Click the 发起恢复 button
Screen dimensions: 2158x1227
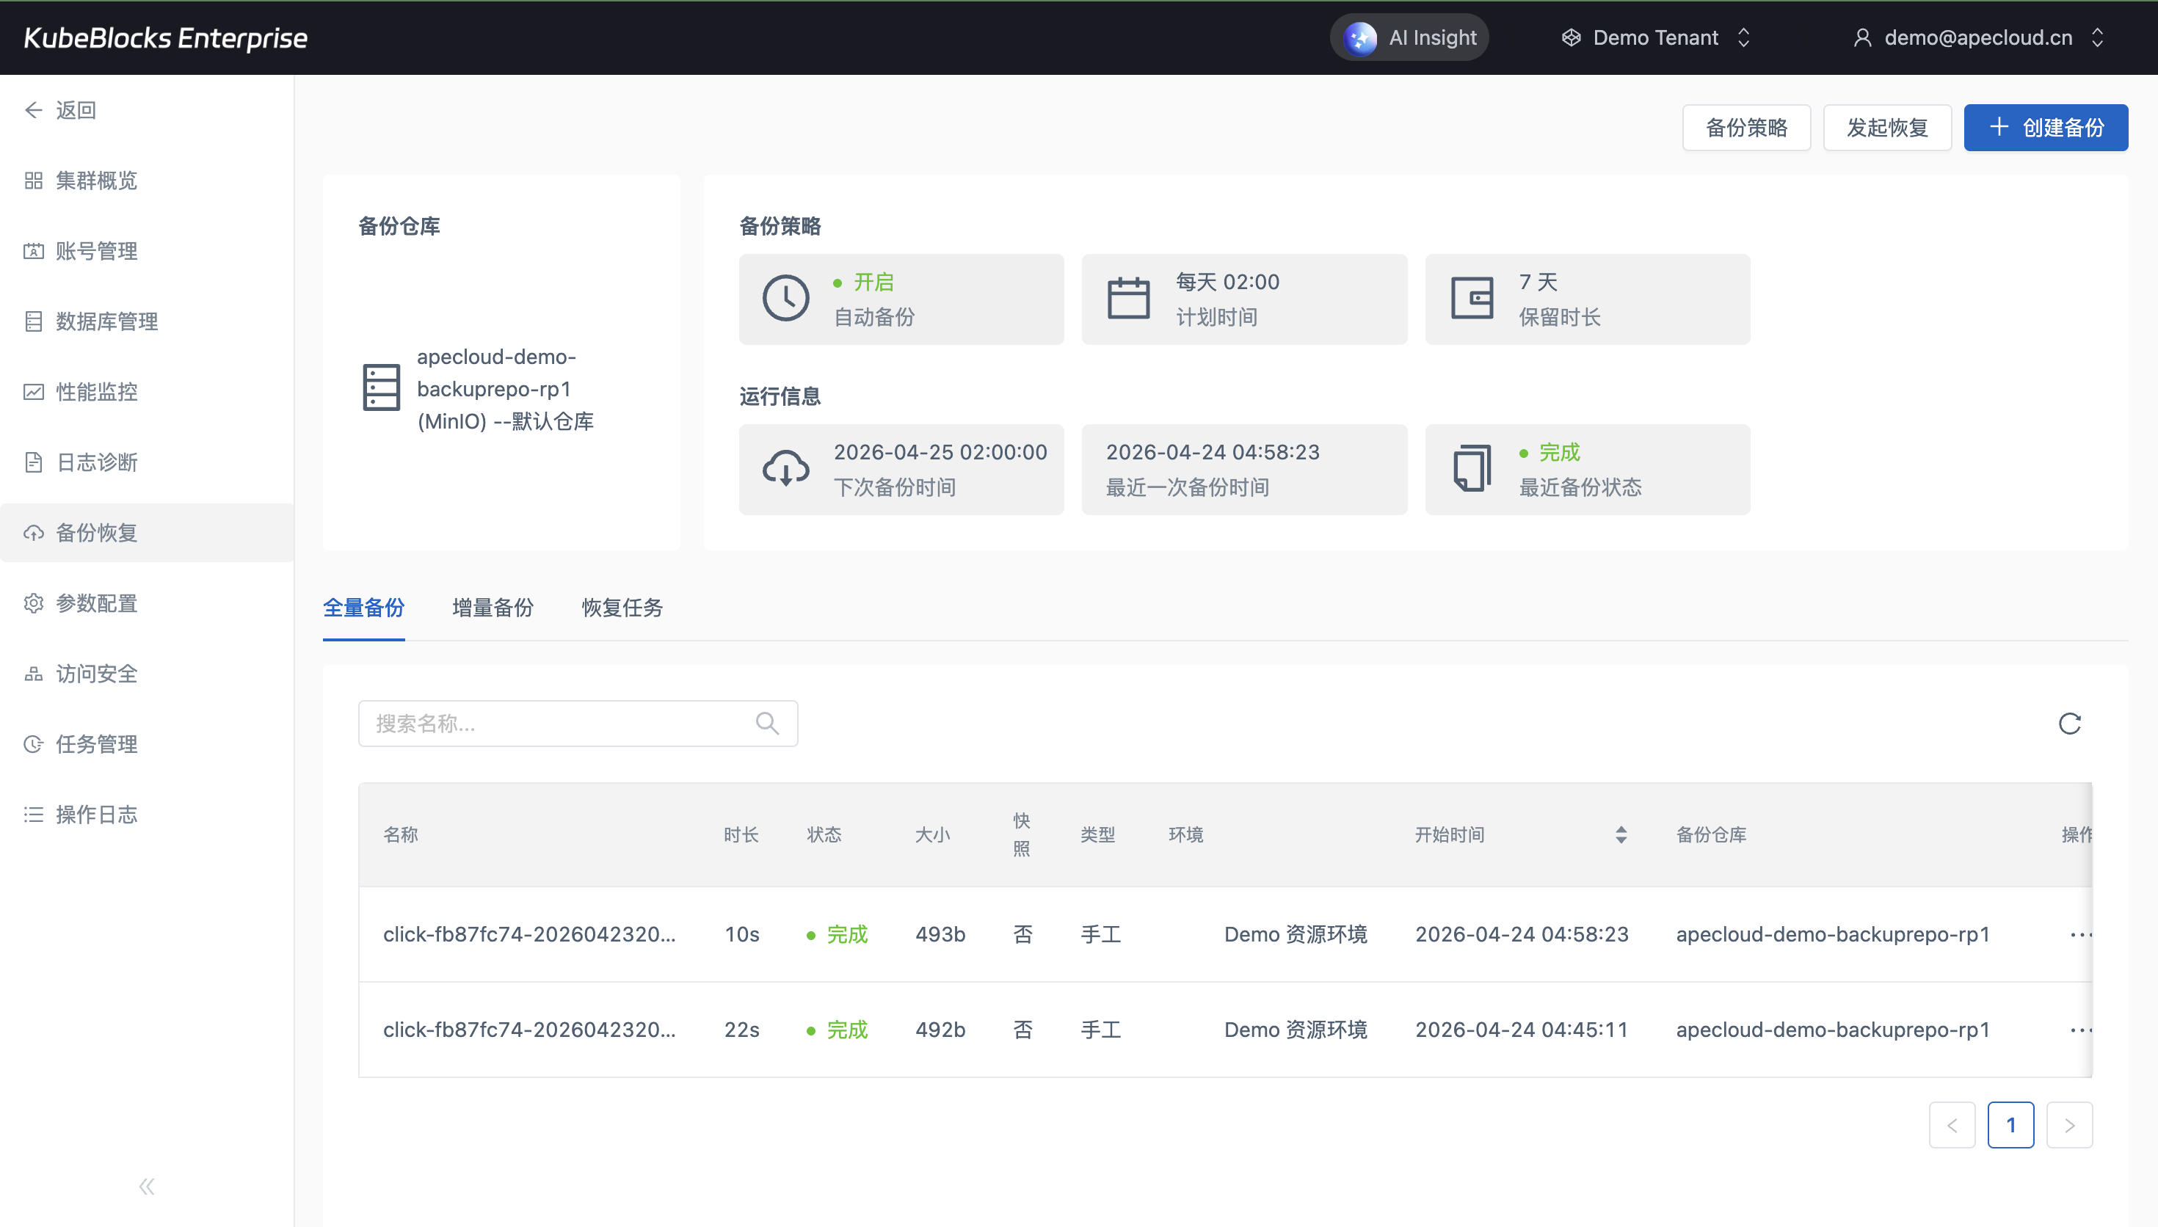tap(1886, 128)
